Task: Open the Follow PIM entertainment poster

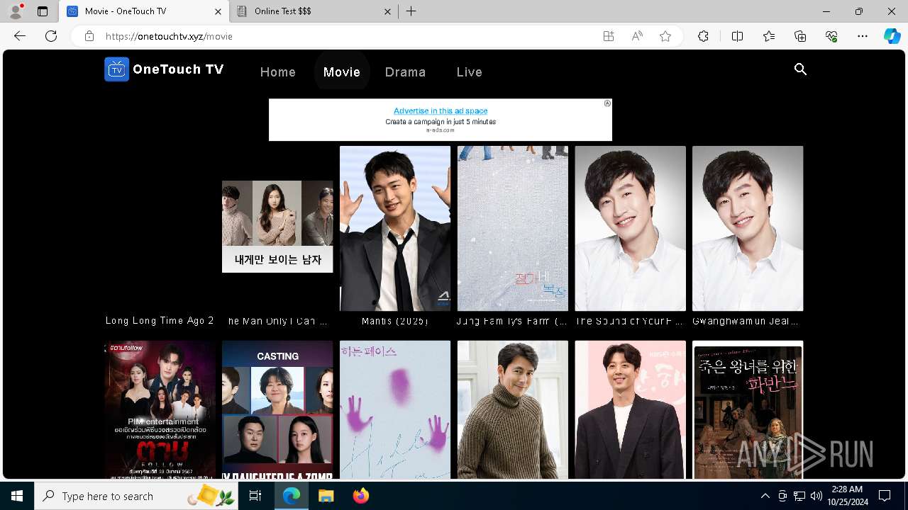Action: (160, 410)
